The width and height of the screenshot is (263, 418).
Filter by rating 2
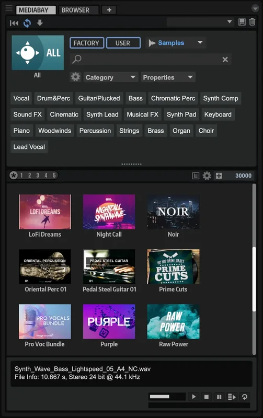tap(30, 175)
